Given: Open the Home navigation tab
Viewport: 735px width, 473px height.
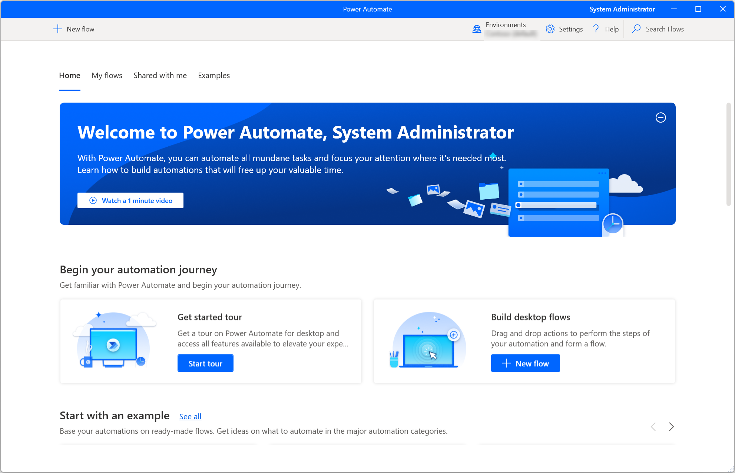Looking at the screenshot, I should (x=69, y=76).
